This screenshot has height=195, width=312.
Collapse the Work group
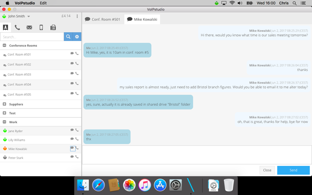(x=4, y=122)
